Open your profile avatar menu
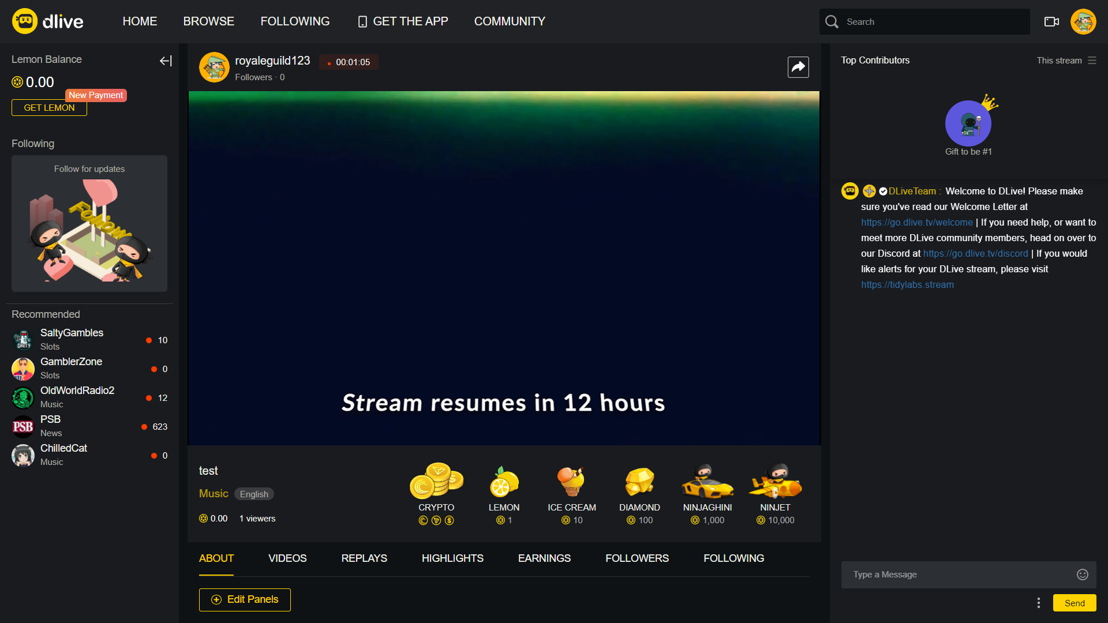Viewport: 1108px width, 623px height. 1083,21
